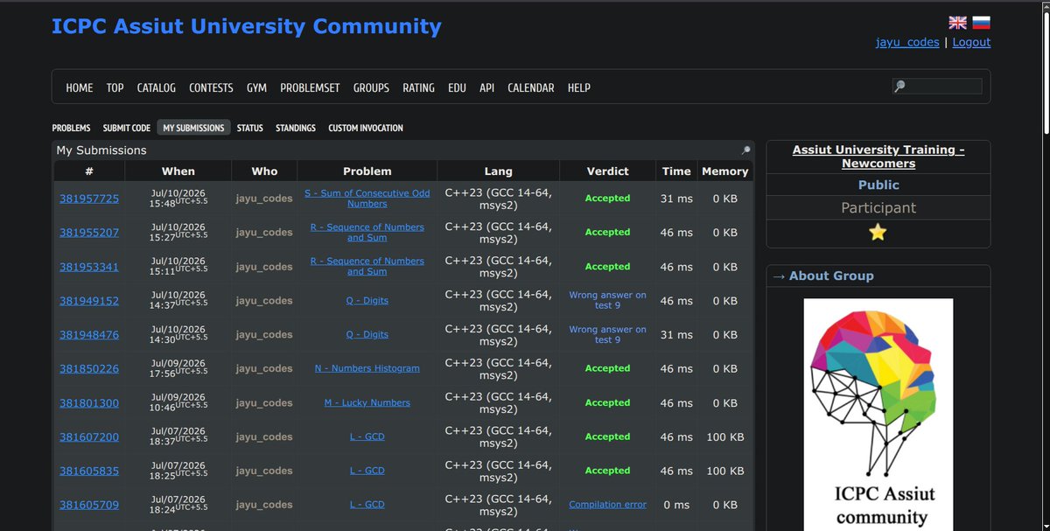
Task: Open the RATING menu item
Action: (418, 87)
